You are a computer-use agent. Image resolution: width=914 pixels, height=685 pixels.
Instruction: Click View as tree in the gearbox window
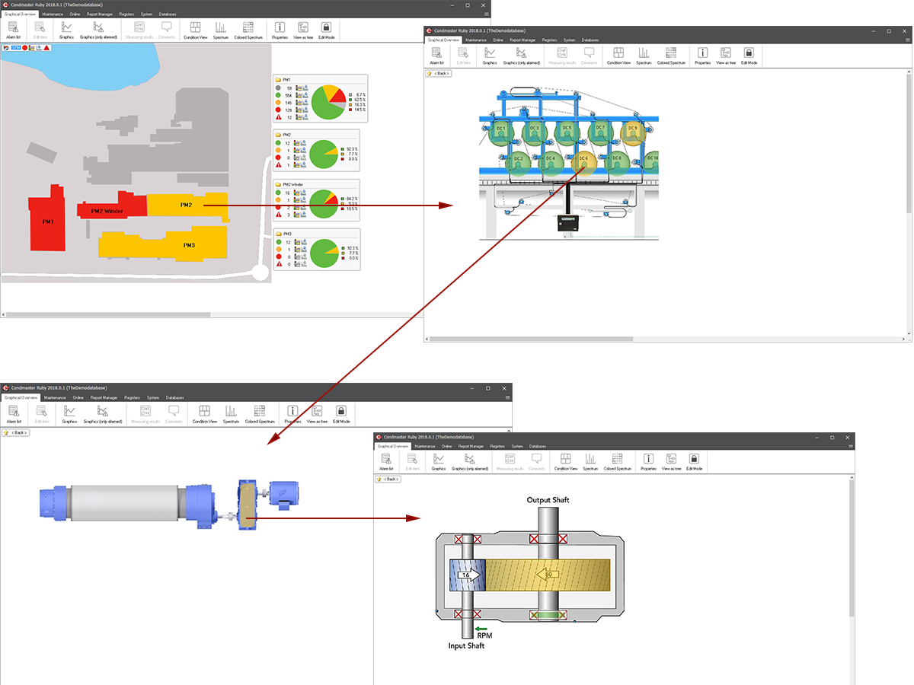click(672, 463)
